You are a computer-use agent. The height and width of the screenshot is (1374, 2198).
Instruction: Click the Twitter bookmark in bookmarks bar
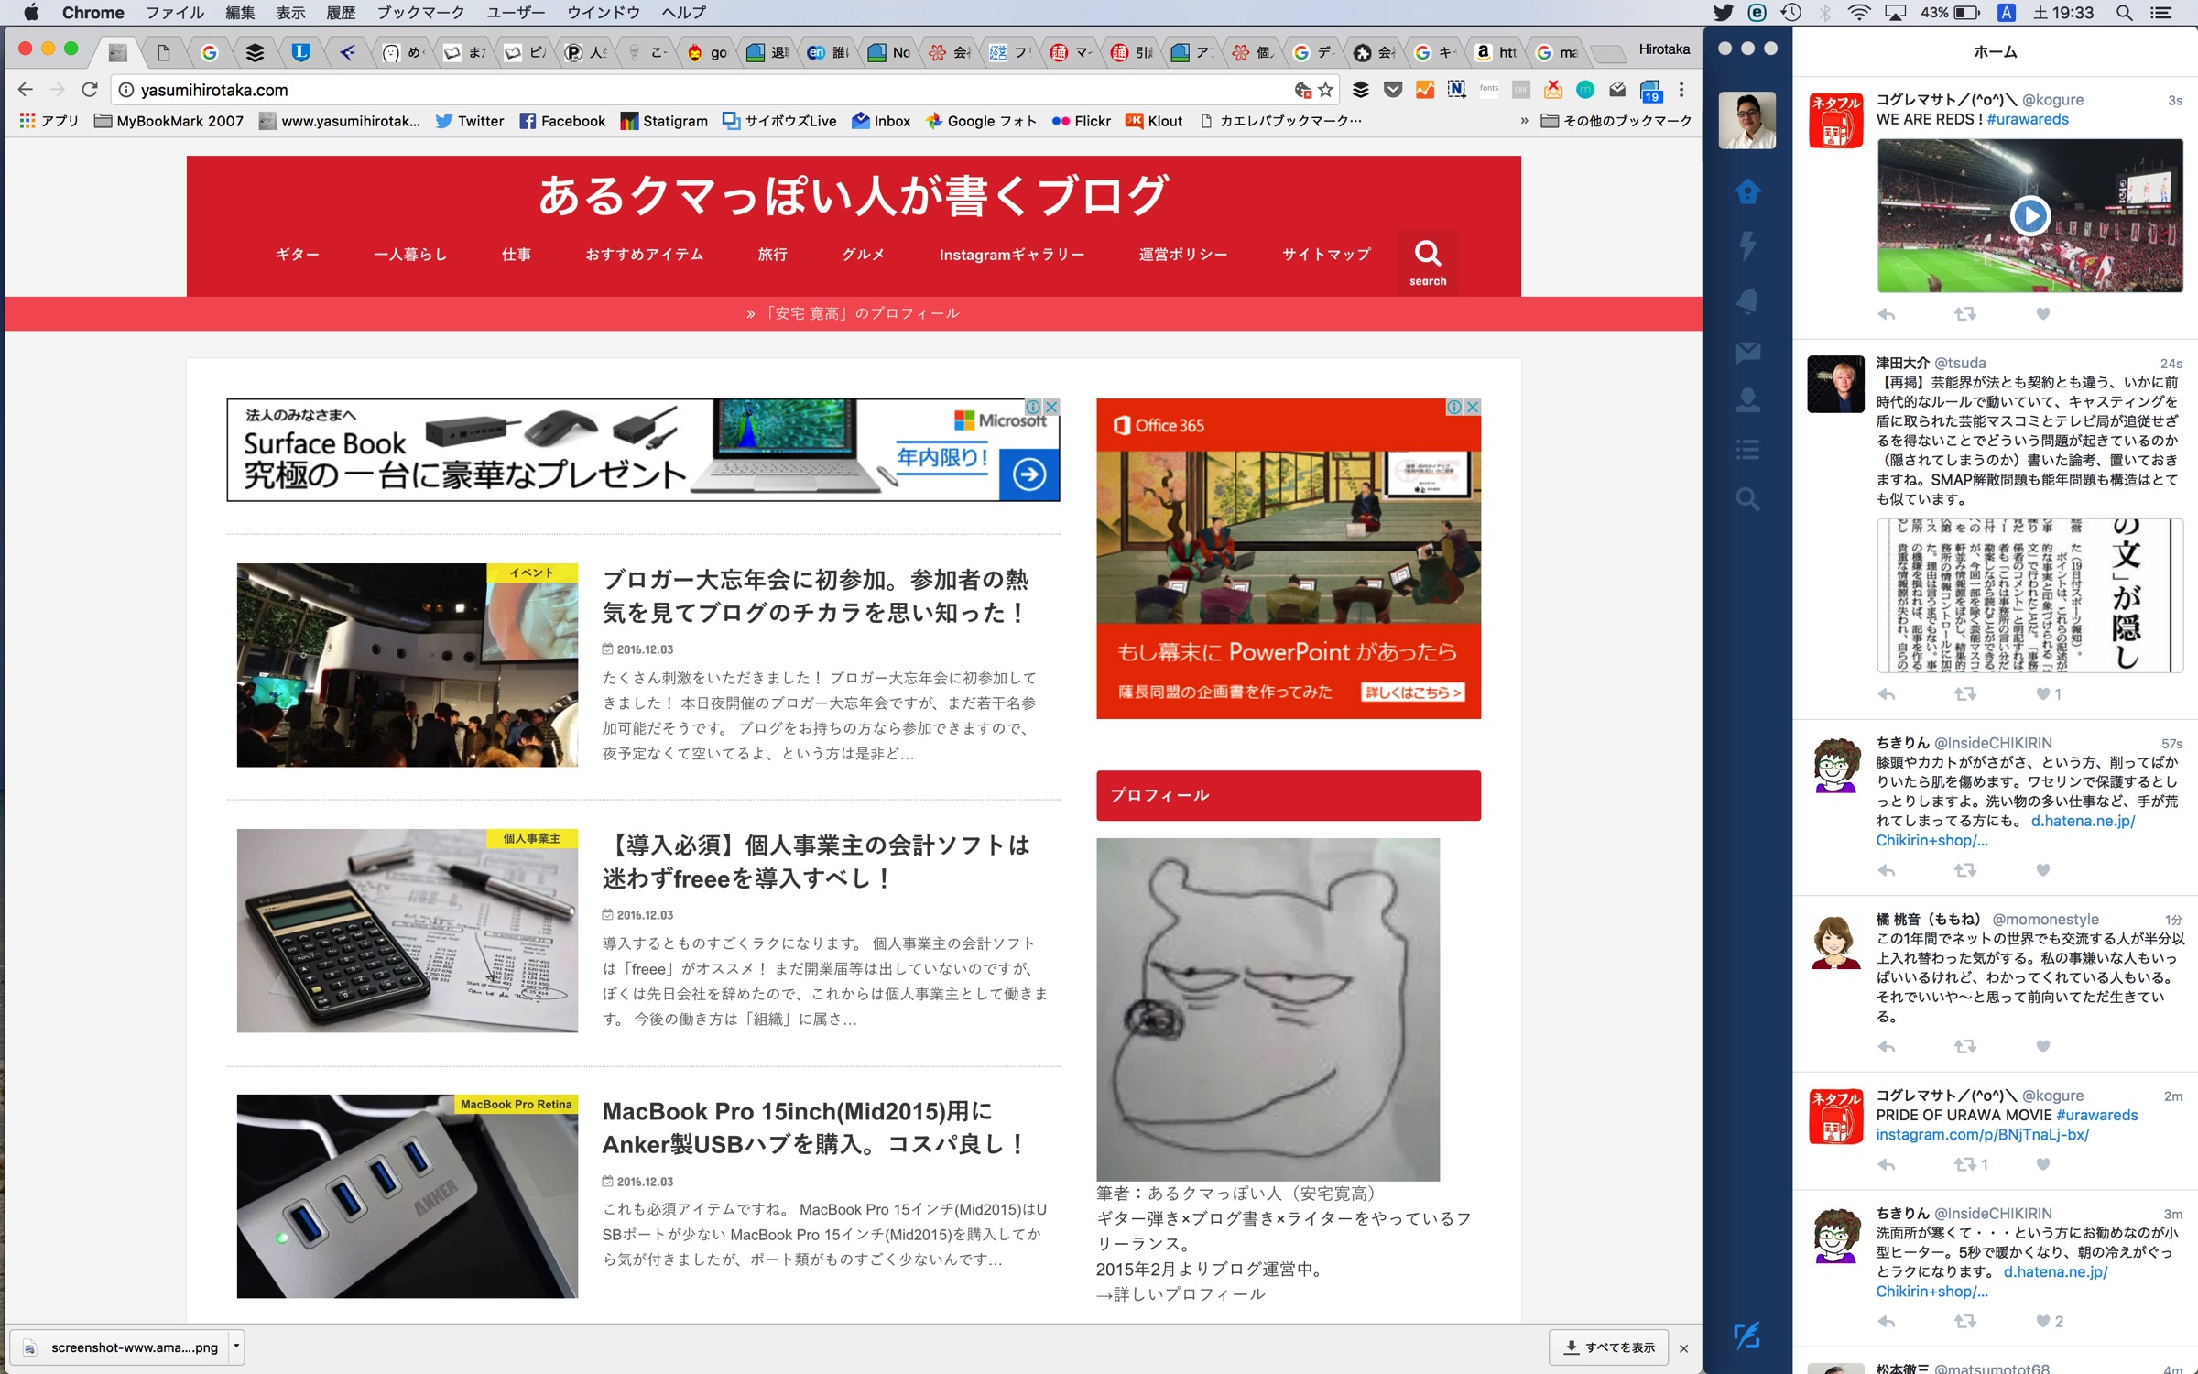[469, 121]
